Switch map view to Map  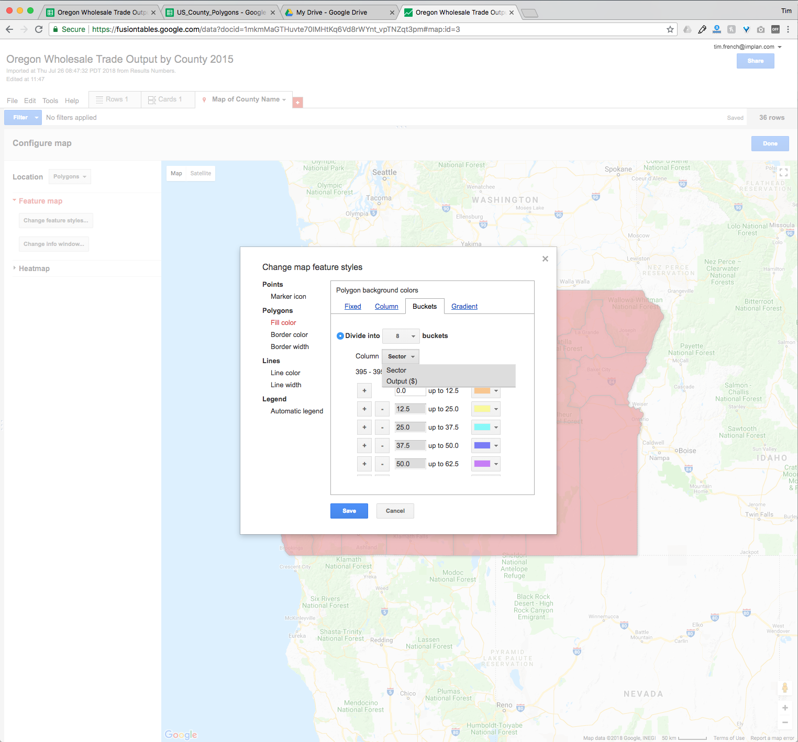(176, 174)
